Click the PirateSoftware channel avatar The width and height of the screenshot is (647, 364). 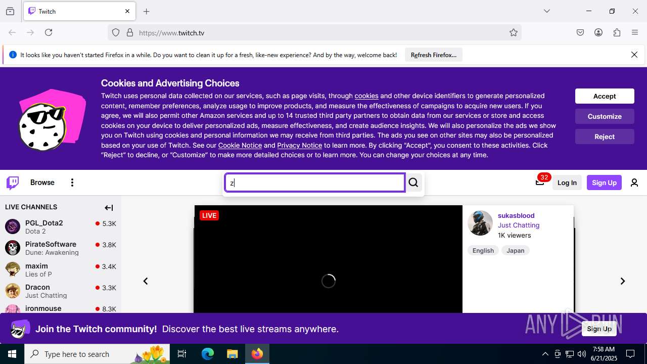(13, 248)
